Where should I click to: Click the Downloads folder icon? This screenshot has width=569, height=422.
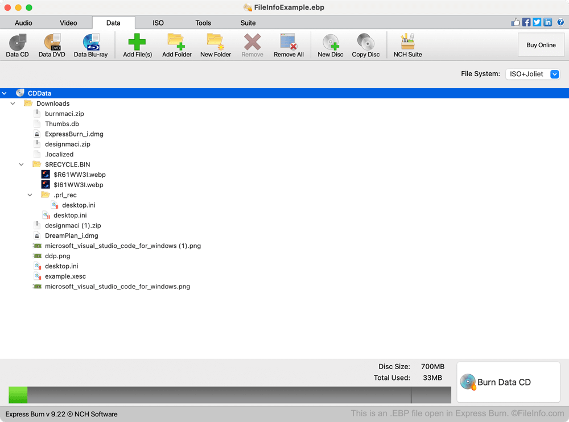pyautogui.click(x=28, y=104)
